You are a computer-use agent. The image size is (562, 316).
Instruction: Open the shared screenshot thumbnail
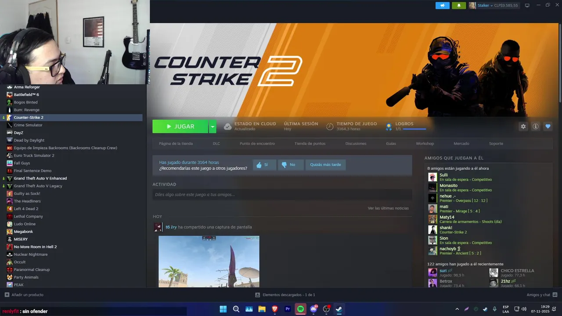tap(209, 262)
